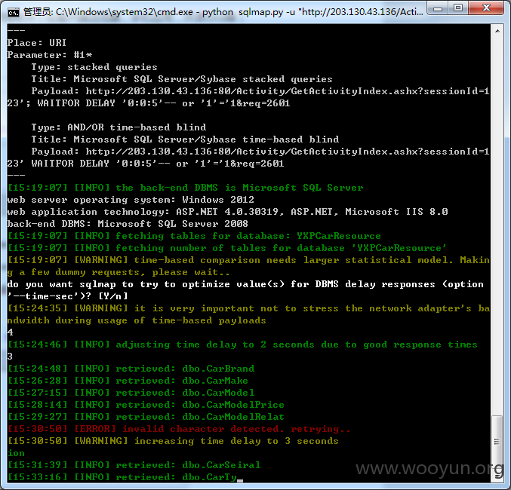This screenshot has width=511, height=490.
Task: Click 'retrieved: dbo.CarSeiral' line
Action: point(134,464)
